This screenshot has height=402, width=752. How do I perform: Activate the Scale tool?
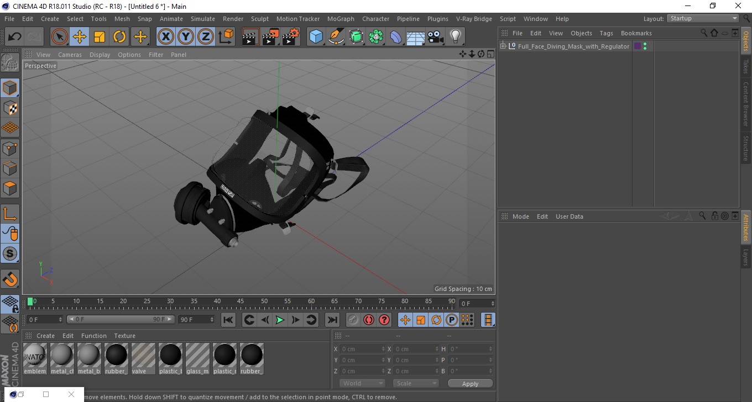pyautogui.click(x=100, y=37)
